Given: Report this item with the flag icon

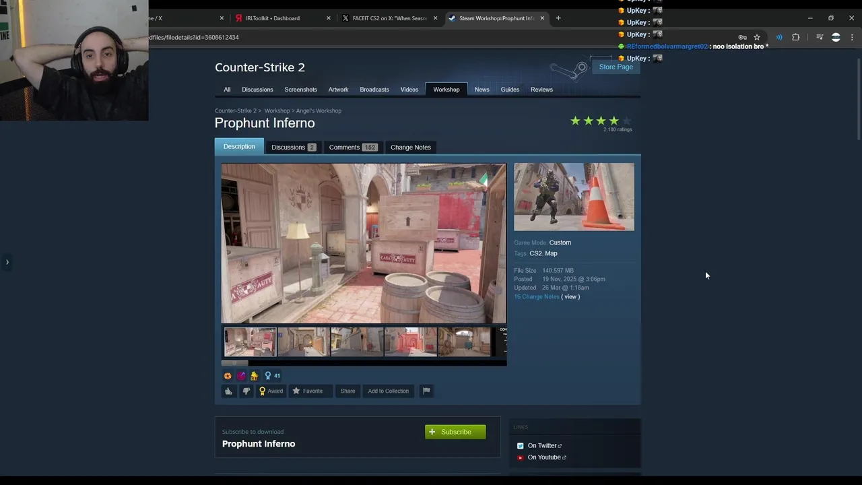Looking at the screenshot, I should coord(426,391).
